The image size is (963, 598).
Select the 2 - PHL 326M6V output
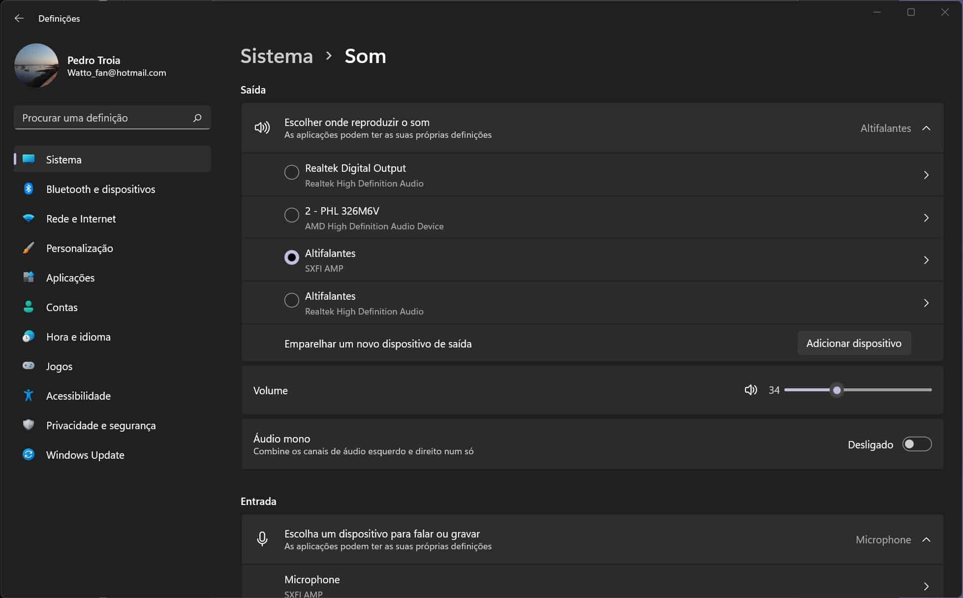coord(292,215)
